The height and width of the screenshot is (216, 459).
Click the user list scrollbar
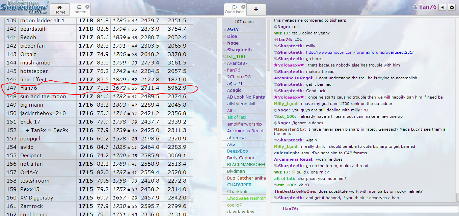pyautogui.click(x=269, y=44)
